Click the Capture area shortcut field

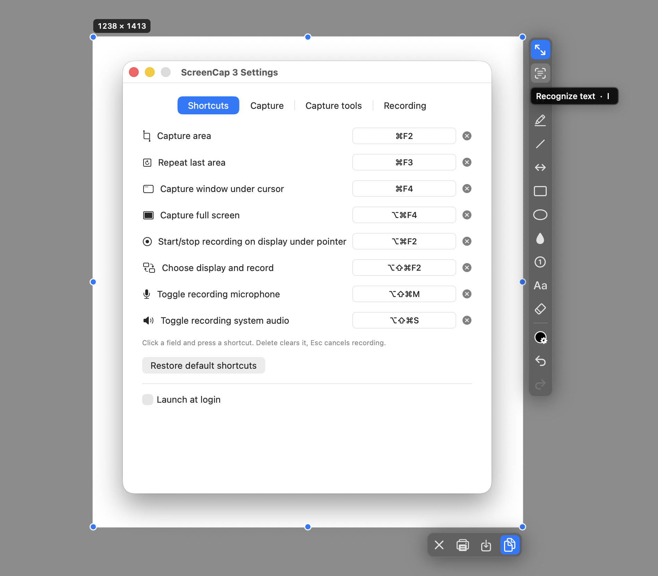(404, 136)
